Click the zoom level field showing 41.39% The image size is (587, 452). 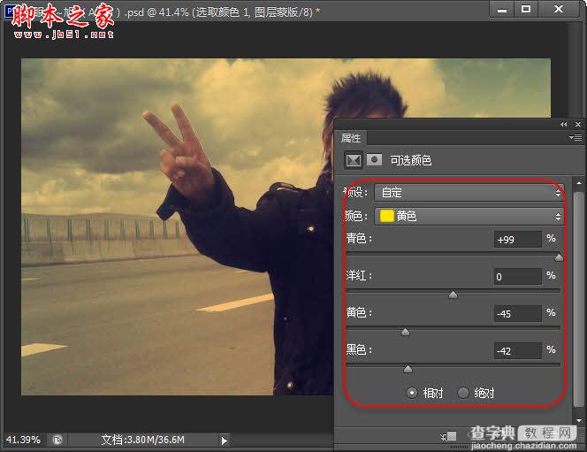click(x=23, y=440)
